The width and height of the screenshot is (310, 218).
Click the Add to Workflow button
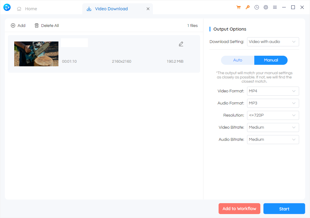(239, 209)
